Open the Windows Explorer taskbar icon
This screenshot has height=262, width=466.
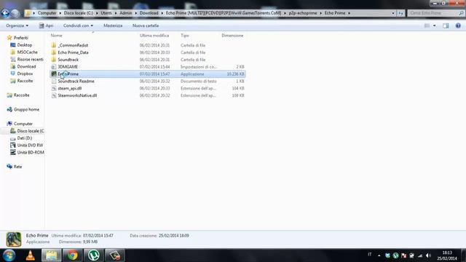[x=52, y=255]
